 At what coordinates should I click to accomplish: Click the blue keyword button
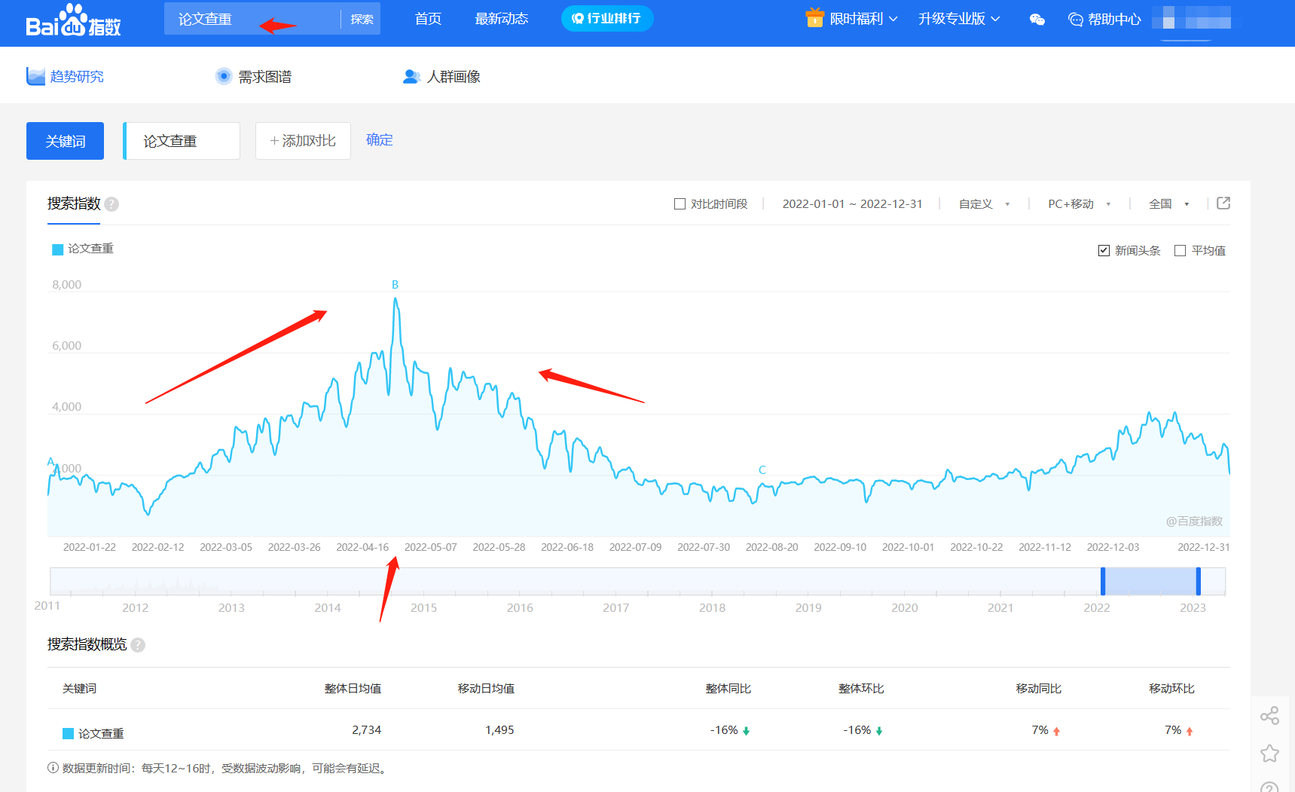(65, 141)
